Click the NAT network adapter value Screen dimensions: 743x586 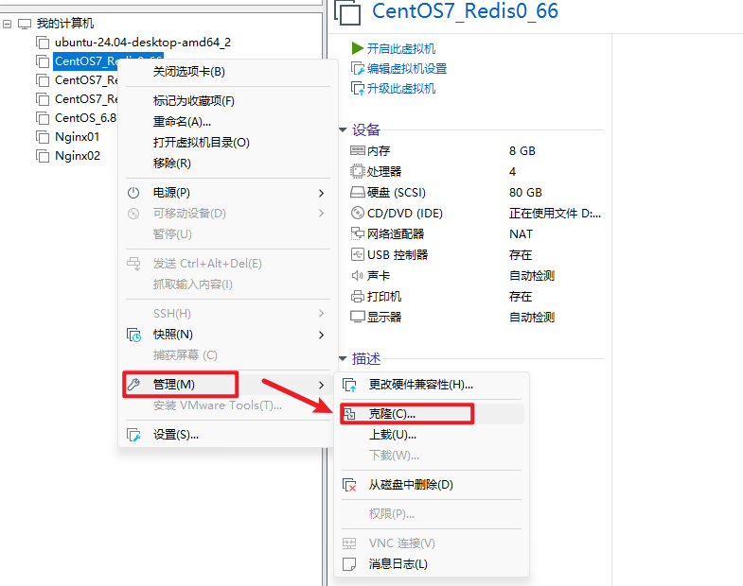[521, 234]
